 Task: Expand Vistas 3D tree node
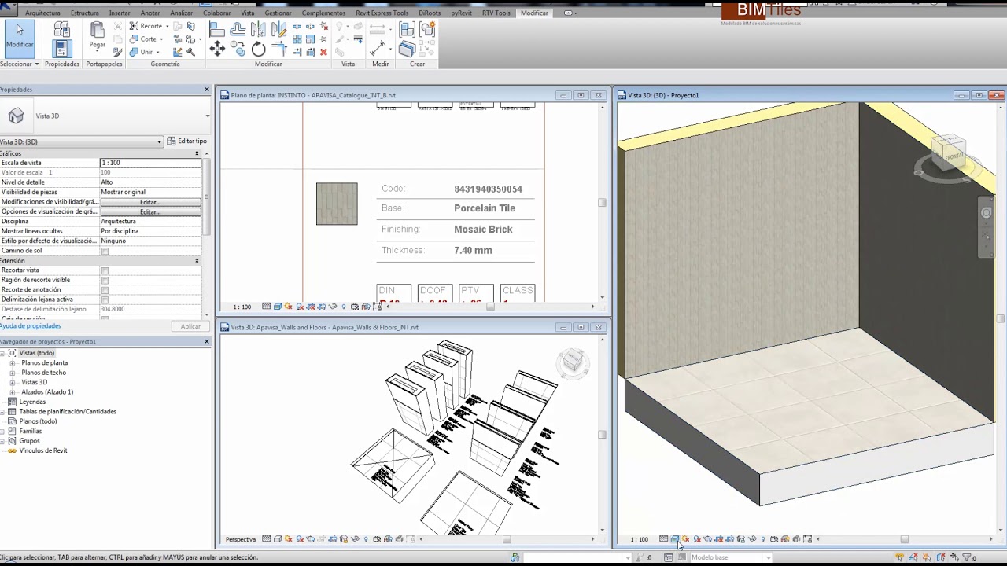[13, 383]
